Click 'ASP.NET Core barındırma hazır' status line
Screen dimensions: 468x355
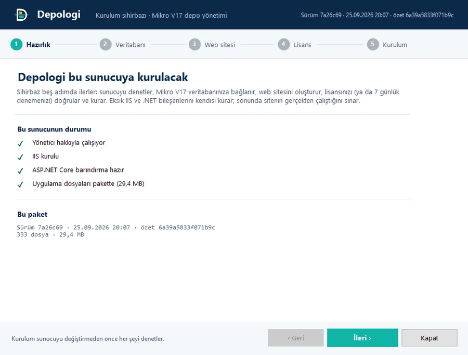[78, 170]
